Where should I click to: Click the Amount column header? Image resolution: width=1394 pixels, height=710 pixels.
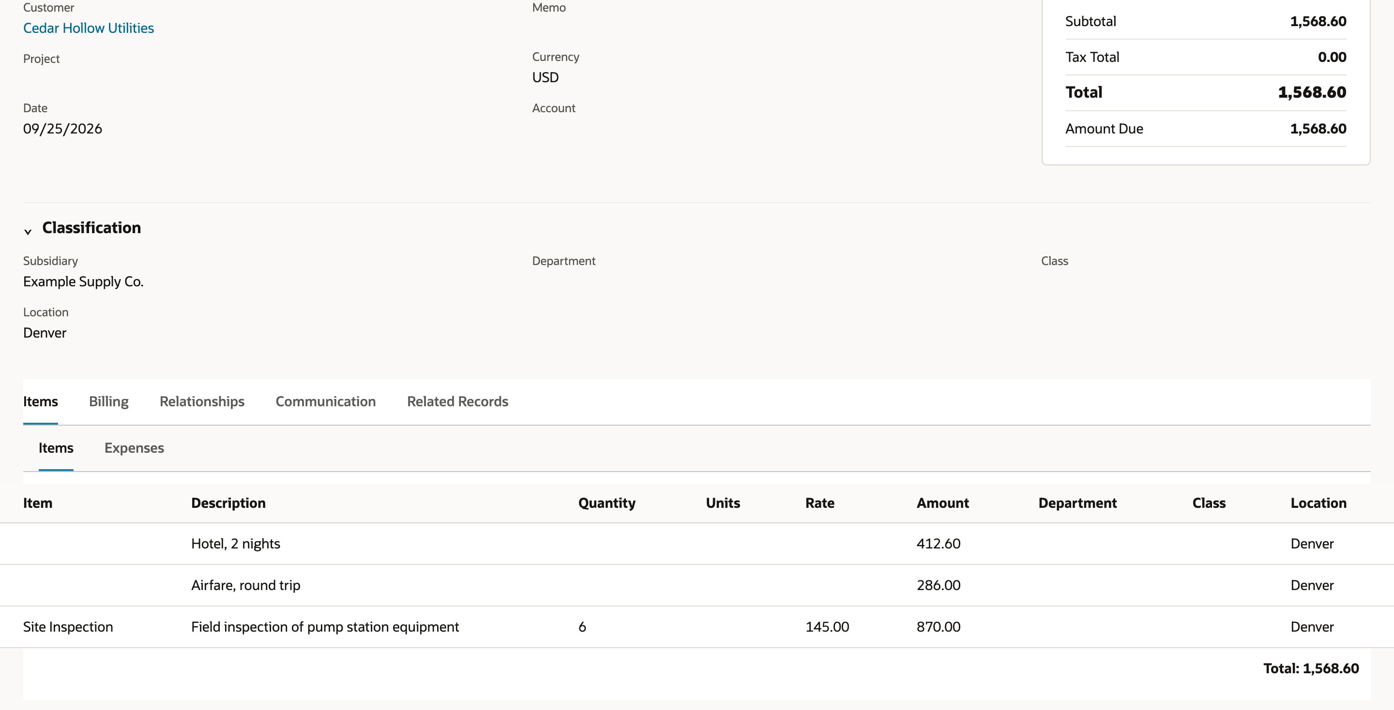[x=943, y=503]
